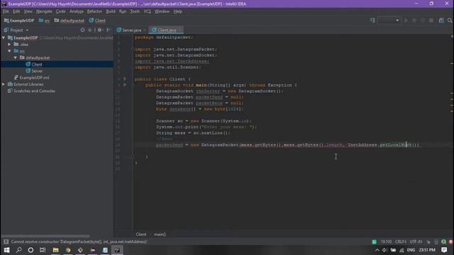The image size is (454, 255).
Task: Click cursor position 19:100 indicator
Action: [x=386, y=242]
